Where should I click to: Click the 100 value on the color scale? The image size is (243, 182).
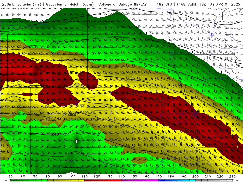click(72, 177)
